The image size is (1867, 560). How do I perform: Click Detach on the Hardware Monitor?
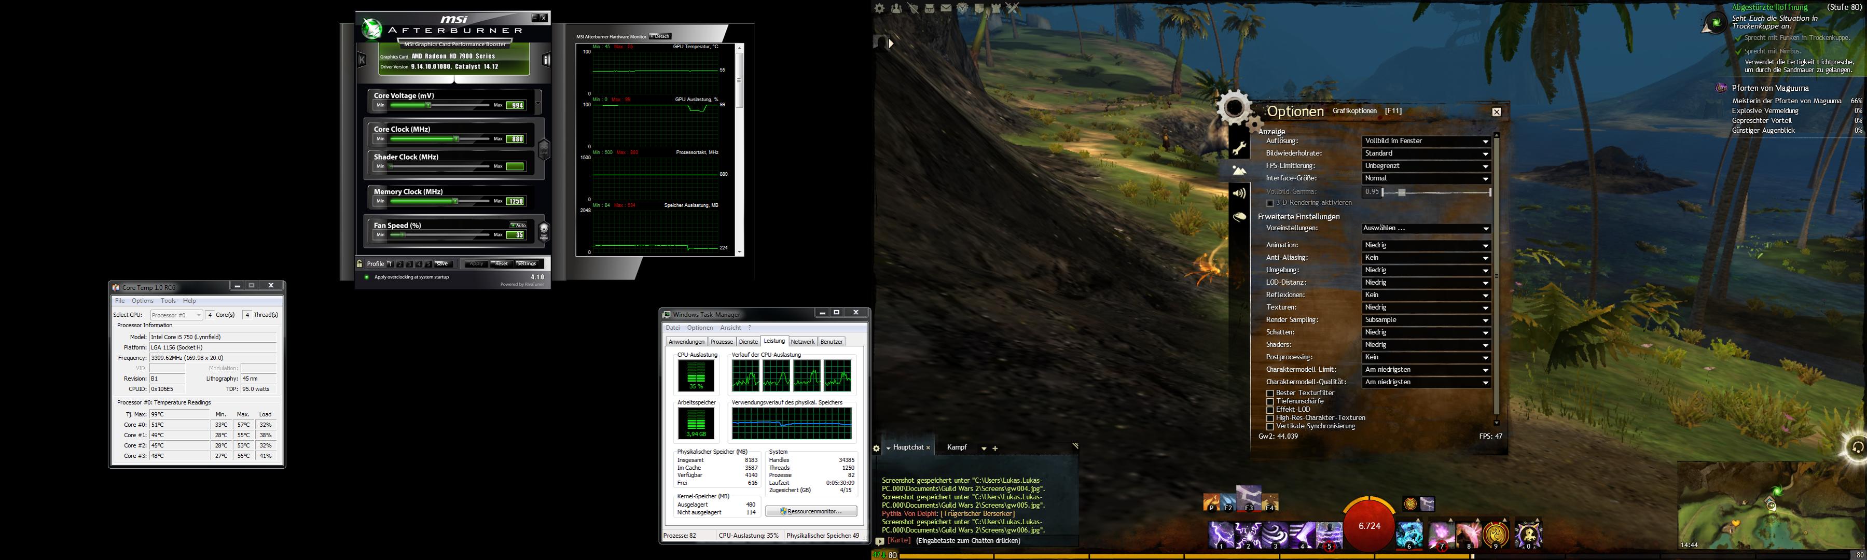tap(660, 36)
